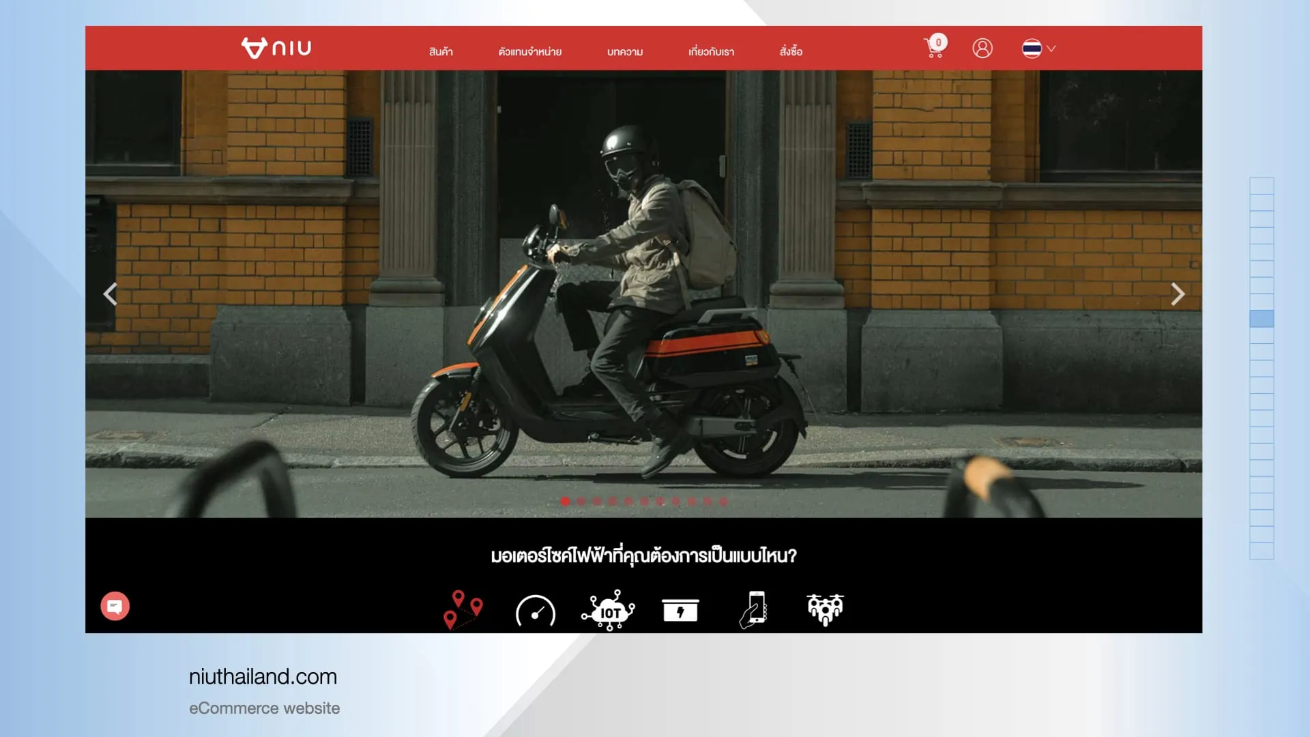Open the user account icon
1310x737 pixels.
coord(982,48)
